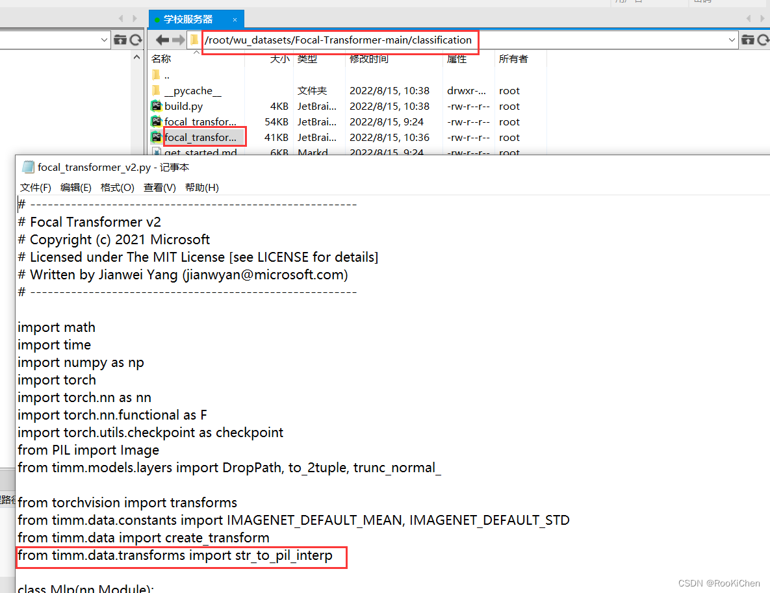Click 41KB size cell
The width and height of the screenshot is (770, 593).
coord(276,138)
